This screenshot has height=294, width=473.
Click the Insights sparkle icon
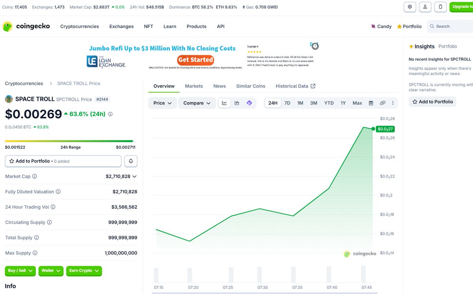click(x=411, y=47)
